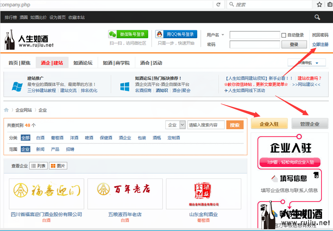Open the 快捷导航 dropdown
The image size is (333, 231).
coord(307,63)
